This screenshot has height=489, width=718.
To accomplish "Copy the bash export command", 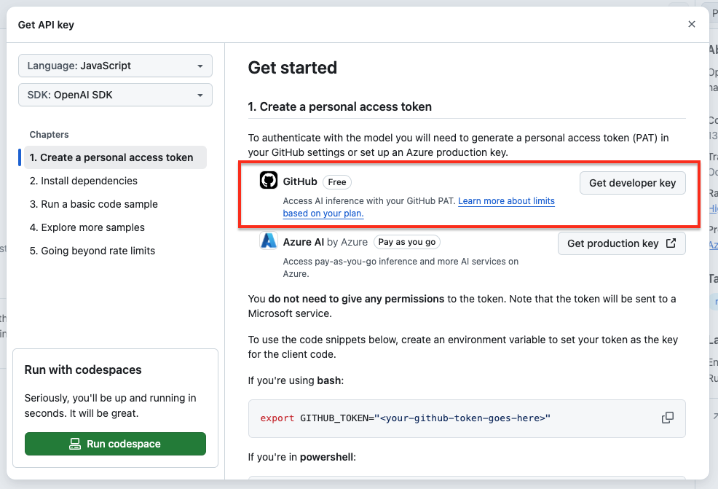I will 667,418.
